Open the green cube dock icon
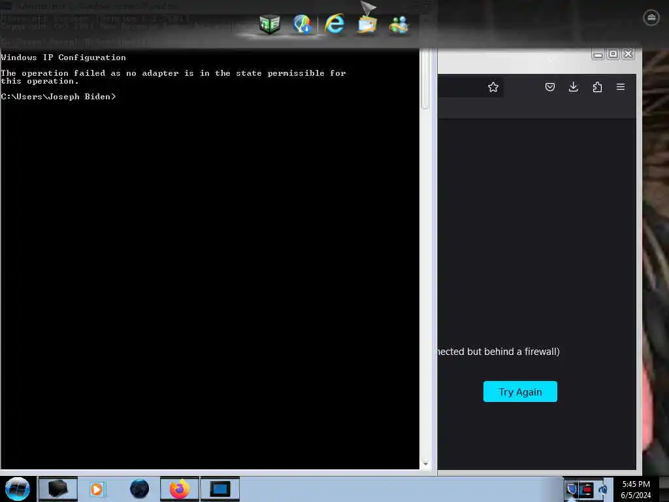Viewport: 669px width, 502px height. 270,24
